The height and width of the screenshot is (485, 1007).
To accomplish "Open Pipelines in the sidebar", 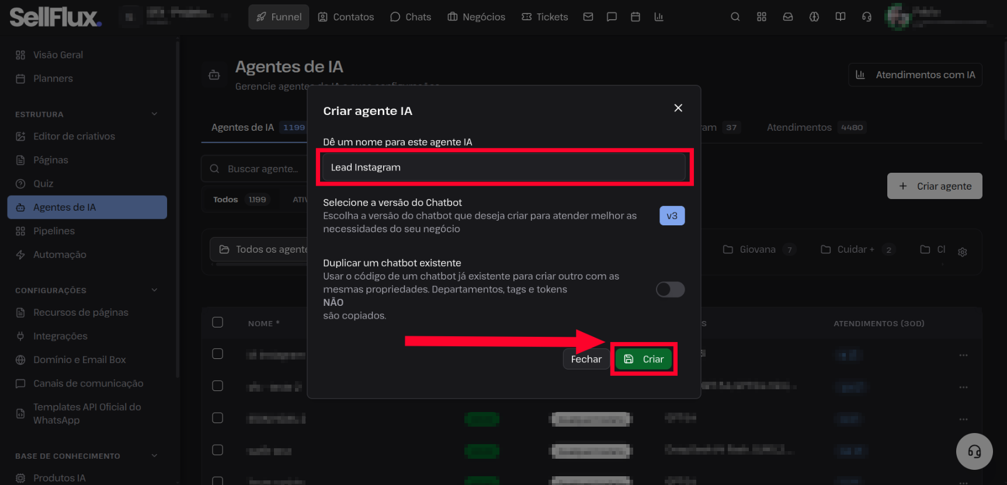I will pos(87,231).
